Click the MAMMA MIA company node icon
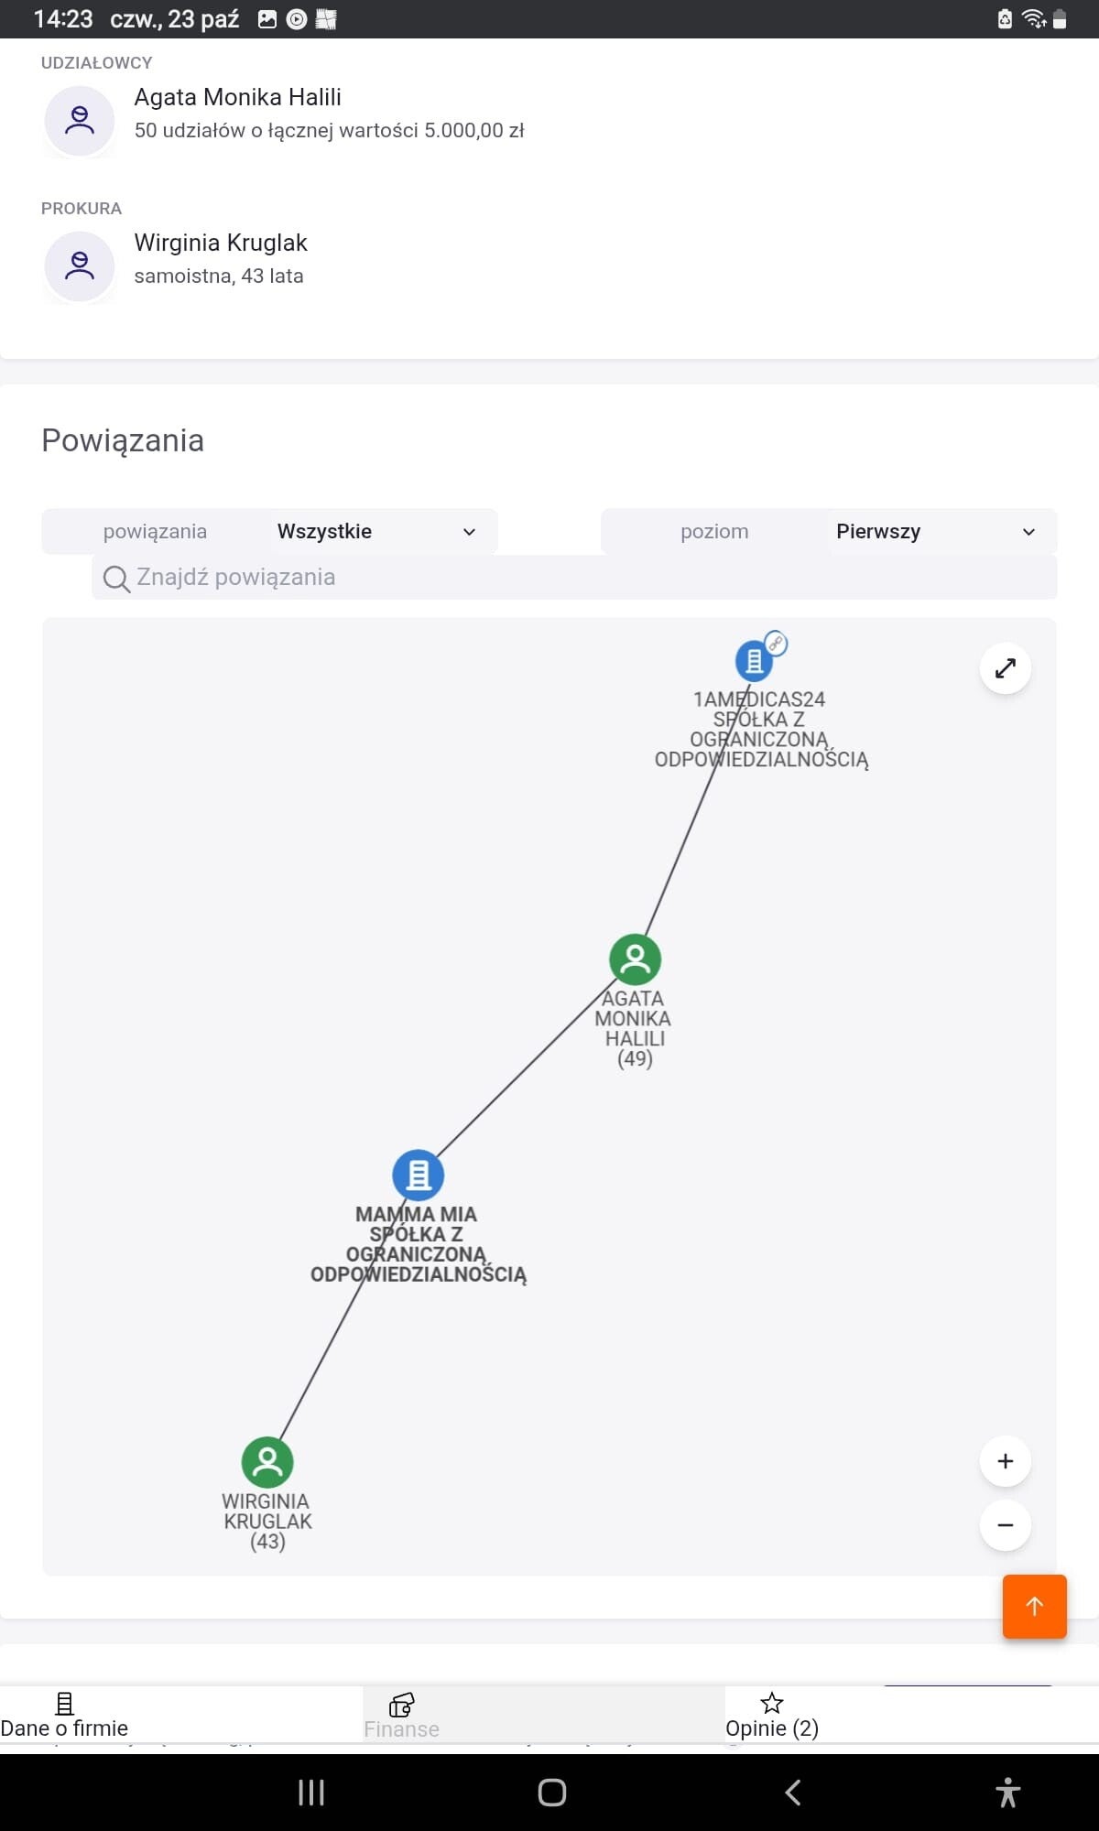This screenshot has height=1831, width=1099. click(x=419, y=1175)
